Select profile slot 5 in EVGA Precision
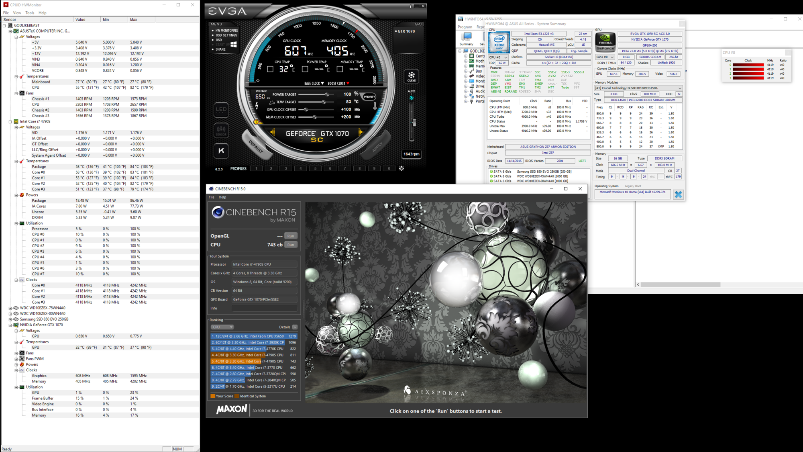 click(x=316, y=168)
